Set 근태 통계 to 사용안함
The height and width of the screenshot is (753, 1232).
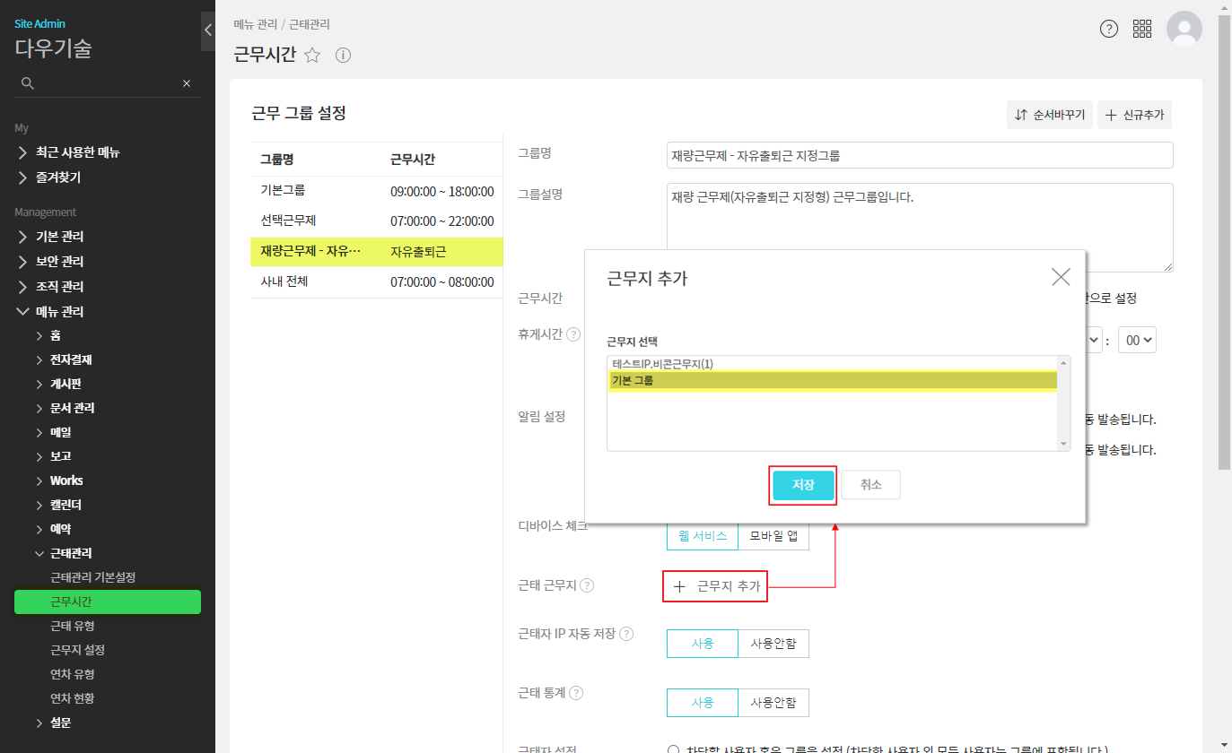[x=773, y=703]
